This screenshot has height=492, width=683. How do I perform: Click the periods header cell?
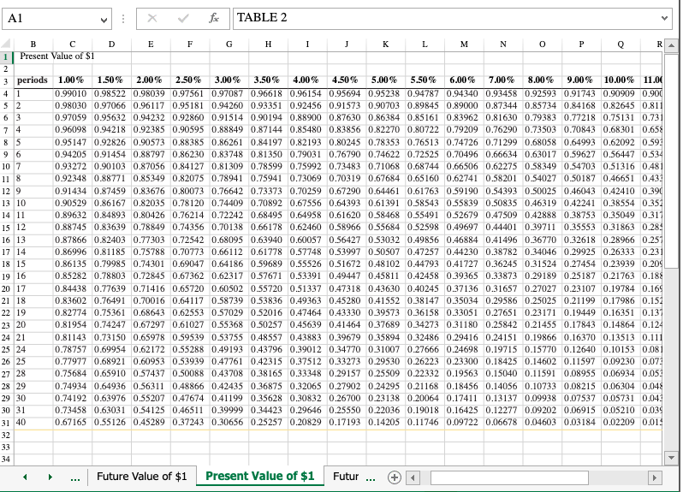33,80
